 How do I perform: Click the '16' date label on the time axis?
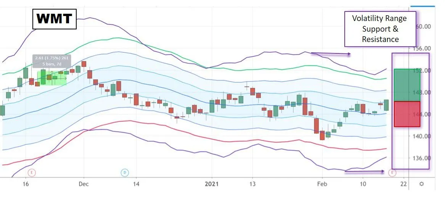26,184
